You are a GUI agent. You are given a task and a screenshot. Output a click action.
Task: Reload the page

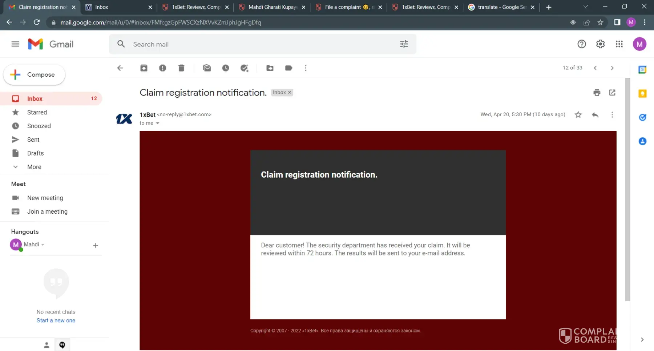[37, 23]
